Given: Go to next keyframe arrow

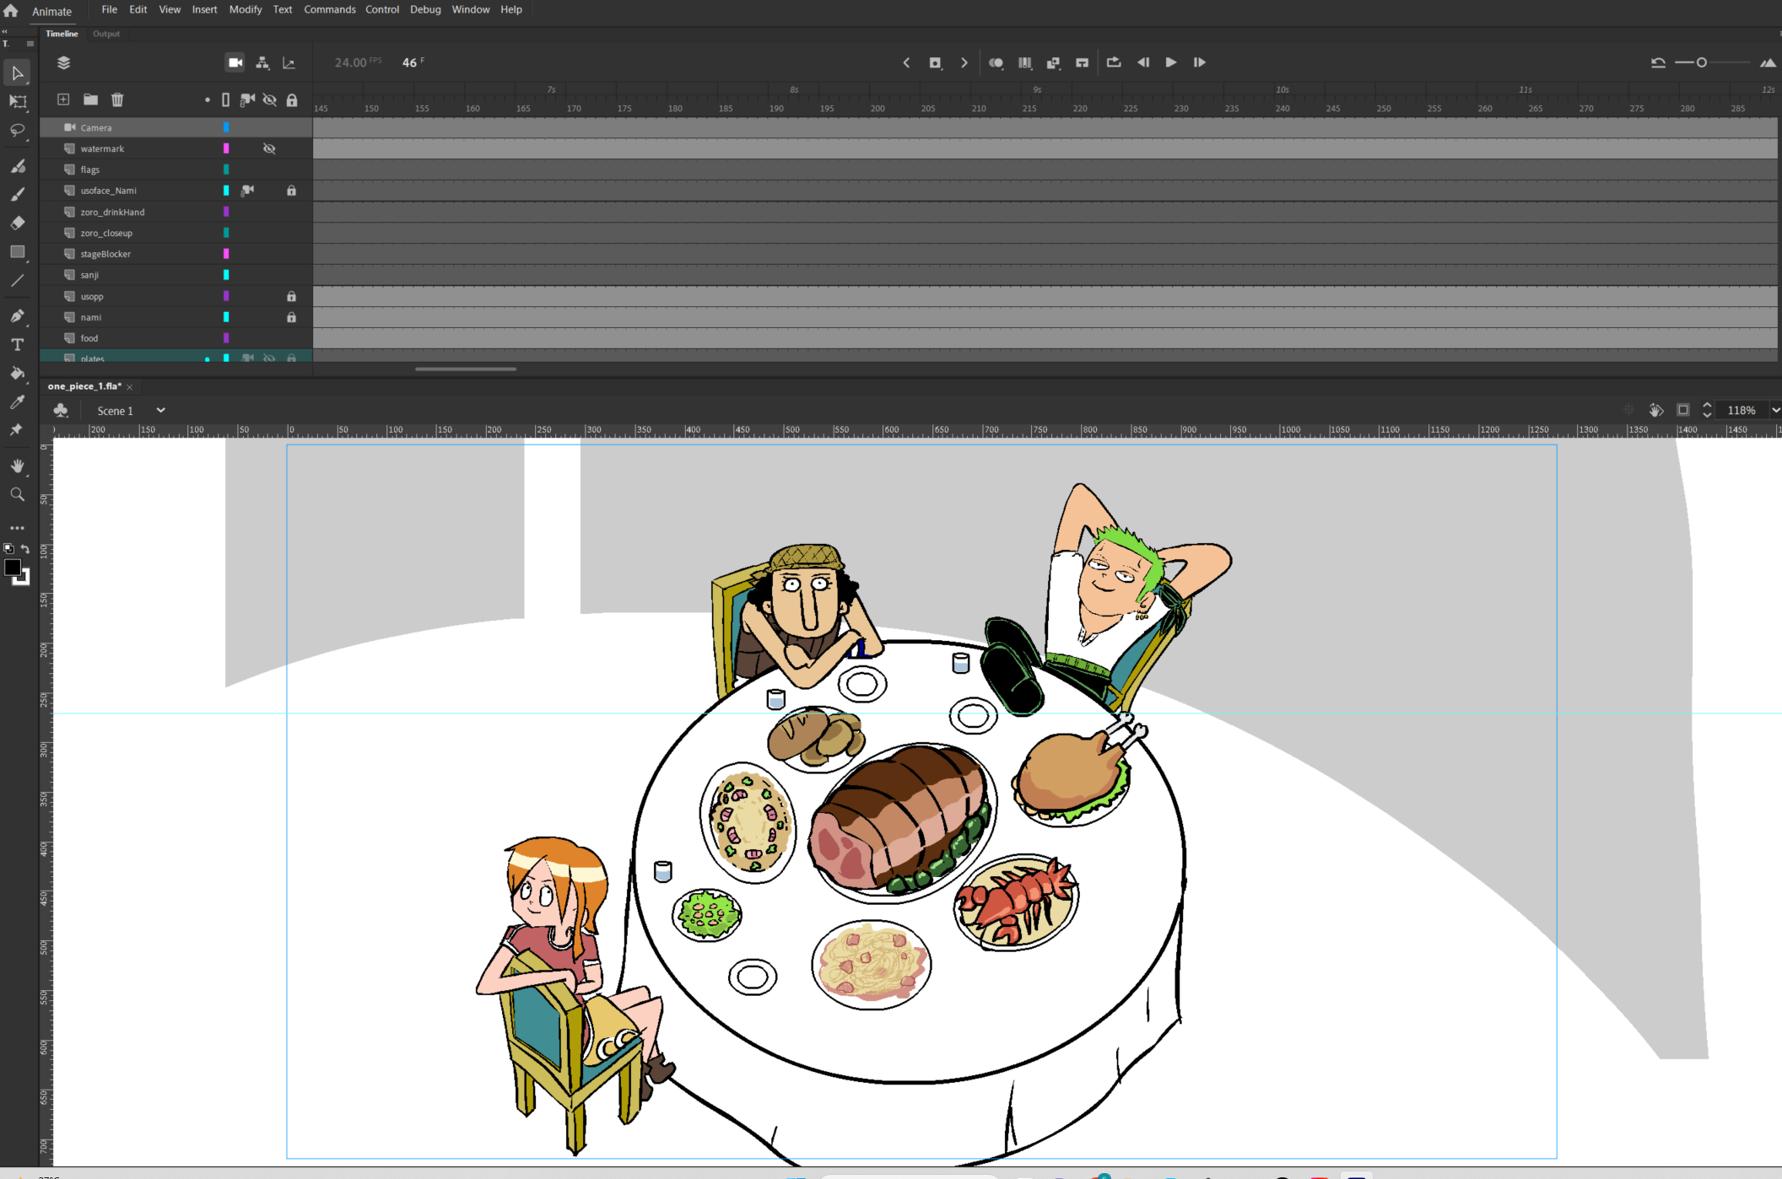Looking at the screenshot, I should pos(964,62).
